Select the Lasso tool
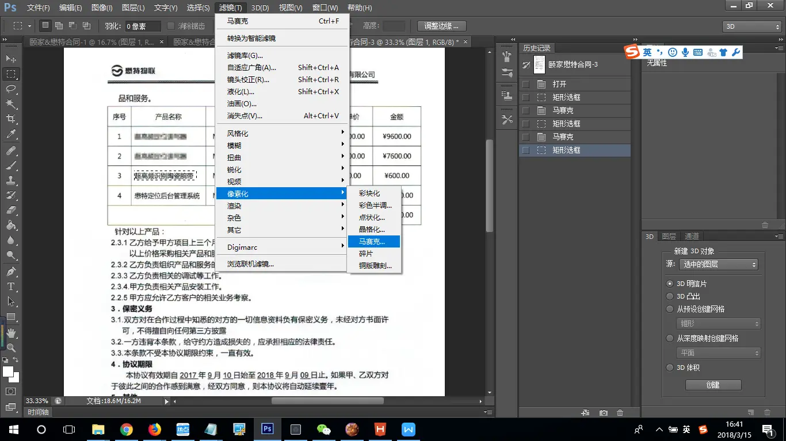Image resolution: width=786 pixels, height=441 pixels. click(11, 89)
